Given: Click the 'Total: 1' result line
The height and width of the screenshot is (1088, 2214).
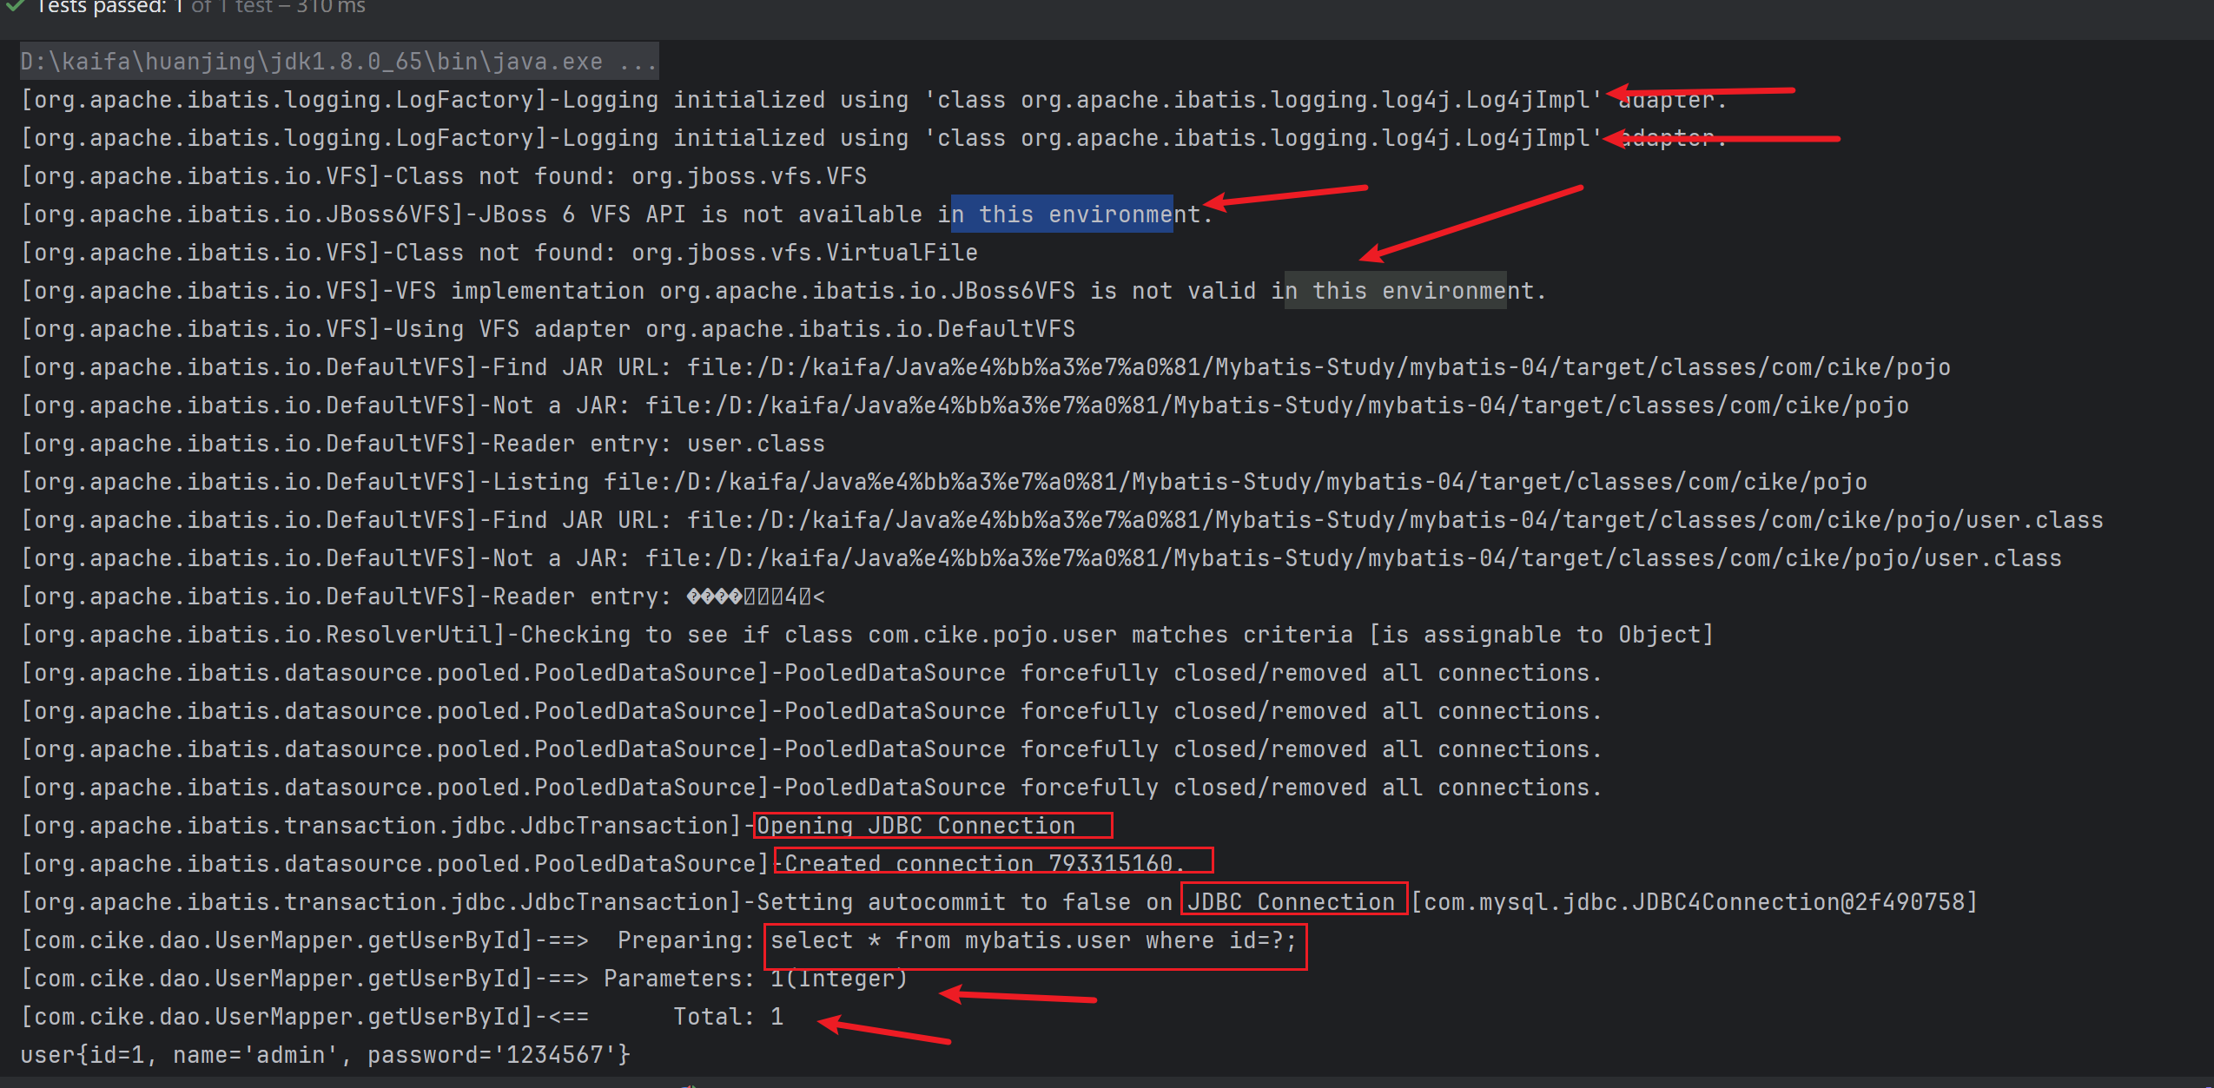Looking at the screenshot, I should [728, 1017].
